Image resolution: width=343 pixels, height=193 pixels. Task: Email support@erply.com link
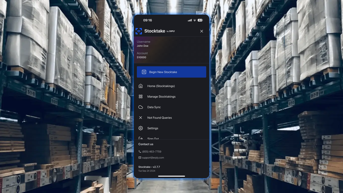pos(153,158)
